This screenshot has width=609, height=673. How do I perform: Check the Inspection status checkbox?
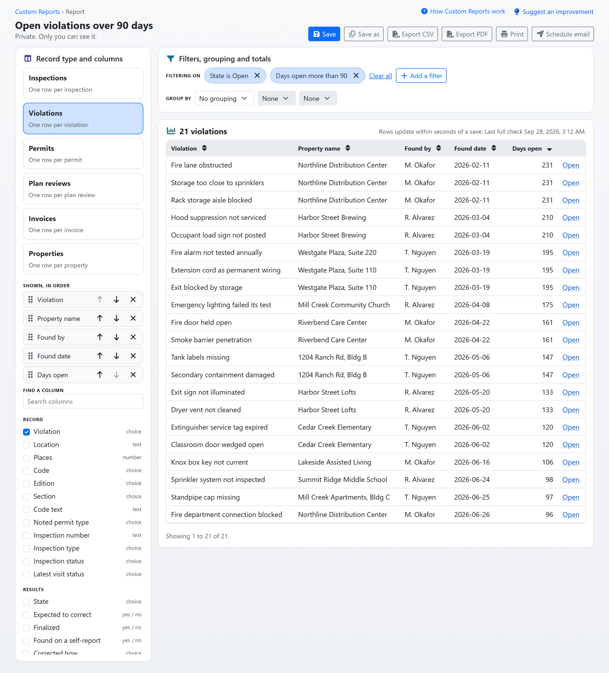coord(27,562)
